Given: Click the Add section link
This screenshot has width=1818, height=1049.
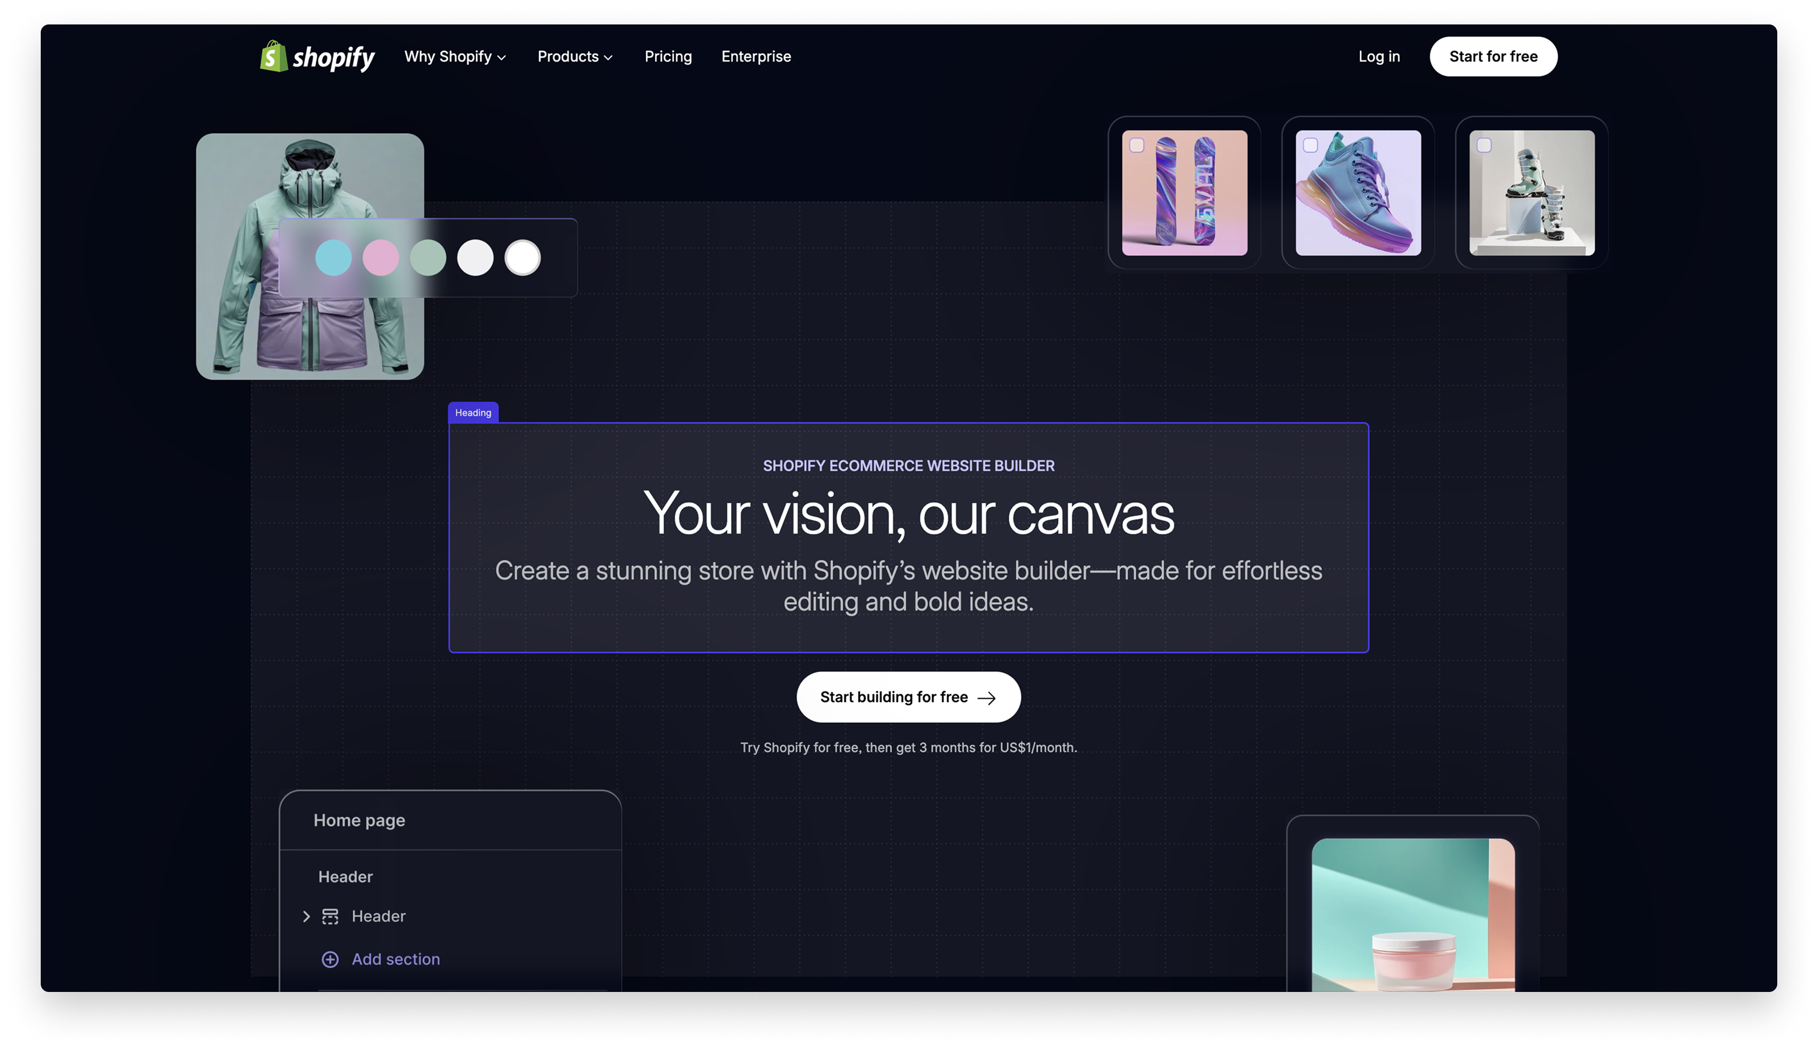Looking at the screenshot, I should 396,959.
